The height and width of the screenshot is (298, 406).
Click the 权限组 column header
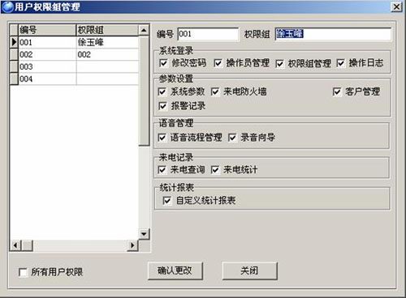coord(107,30)
